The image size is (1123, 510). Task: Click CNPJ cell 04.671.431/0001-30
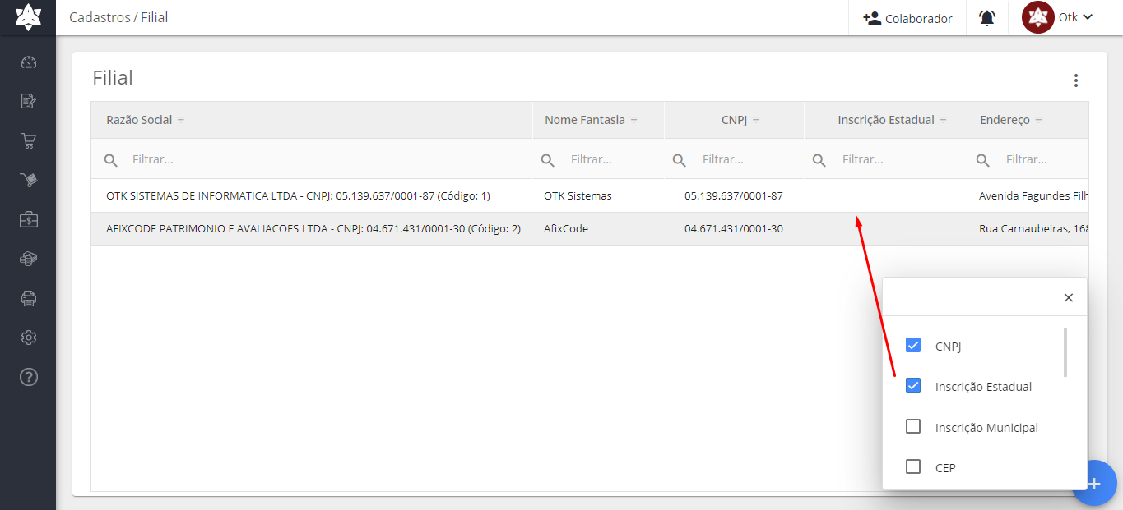tap(734, 229)
